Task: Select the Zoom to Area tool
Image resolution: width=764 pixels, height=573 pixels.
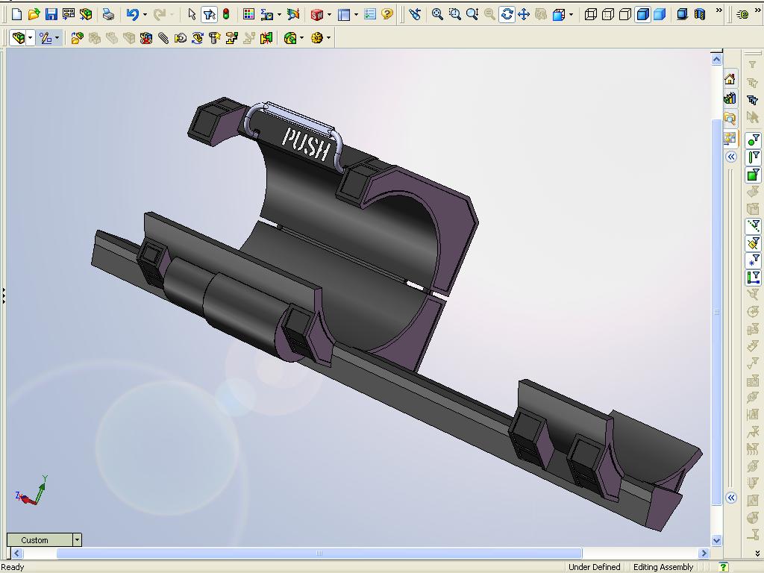Action: click(x=454, y=14)
